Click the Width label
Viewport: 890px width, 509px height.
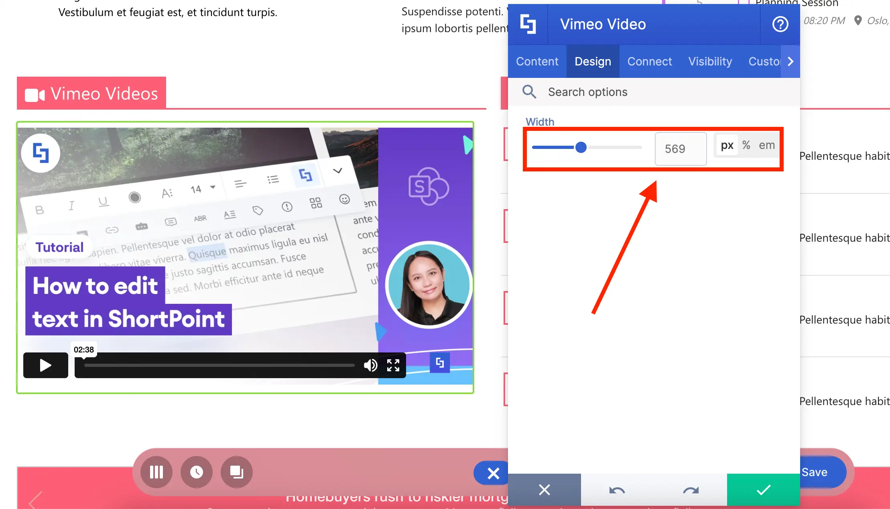pos(540,122)
